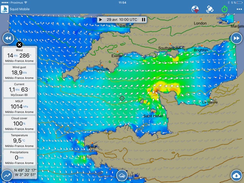Select the Temperature 9,5 °C card
This screenshot has width=244, height=183.
(x=19, y=140)
